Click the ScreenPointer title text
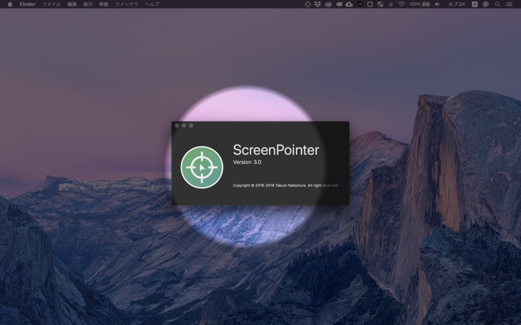The width and height of the screenshot is (521, 325). point(275,150)
